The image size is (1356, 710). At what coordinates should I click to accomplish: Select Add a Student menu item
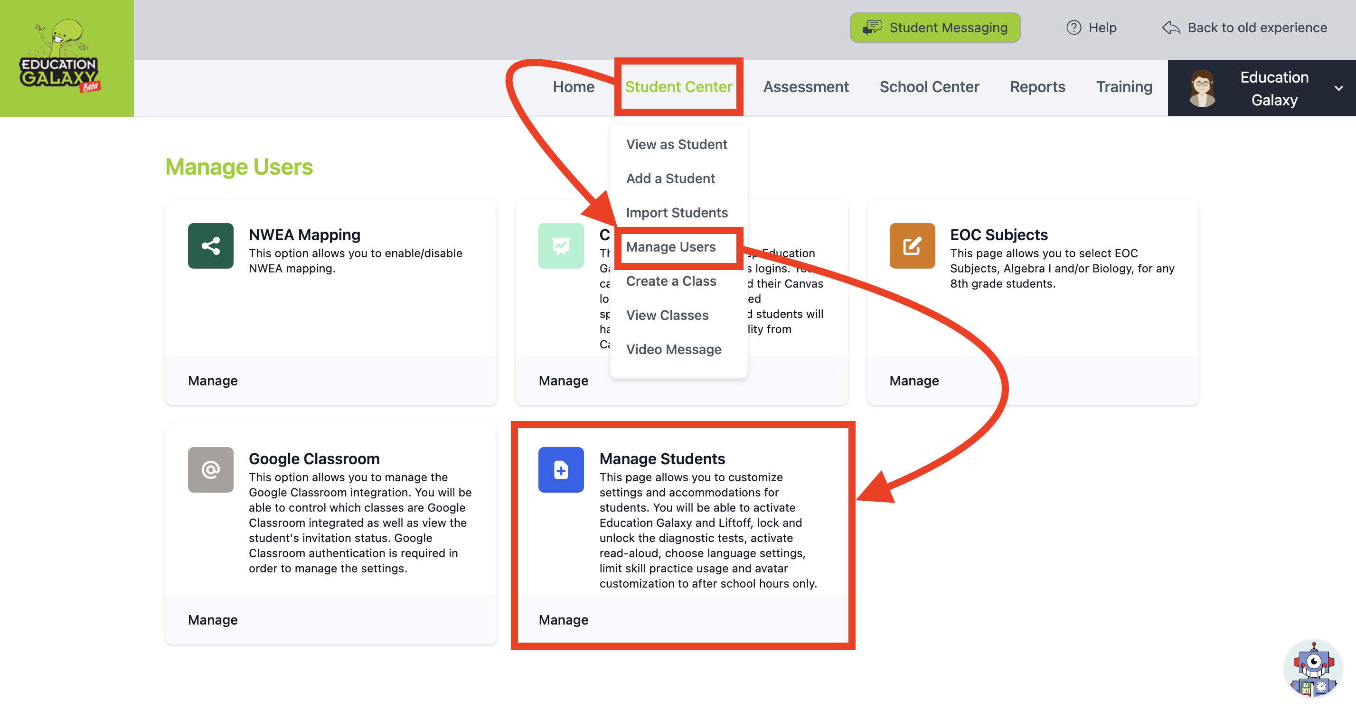[670, 178]
